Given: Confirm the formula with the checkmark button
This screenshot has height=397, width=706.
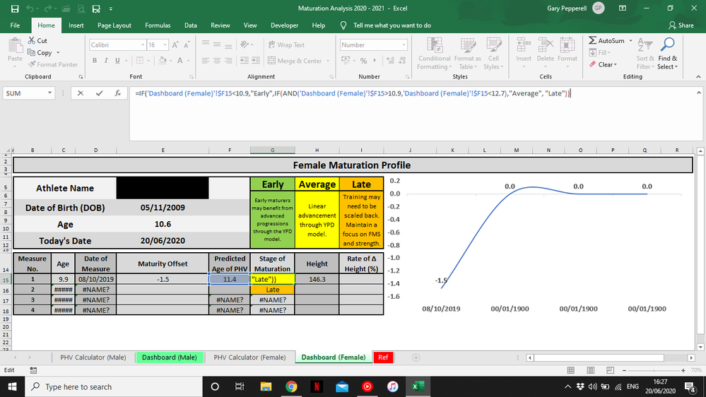Looking at the screenshot, I should click(x=99, y=93).
